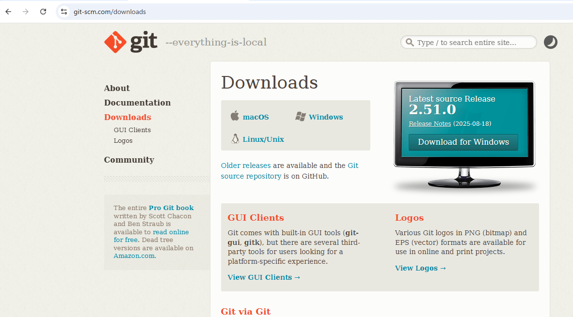Click the --everything-is-local tagline
This screenshot has width=573, height=317.
pos(216,42)
